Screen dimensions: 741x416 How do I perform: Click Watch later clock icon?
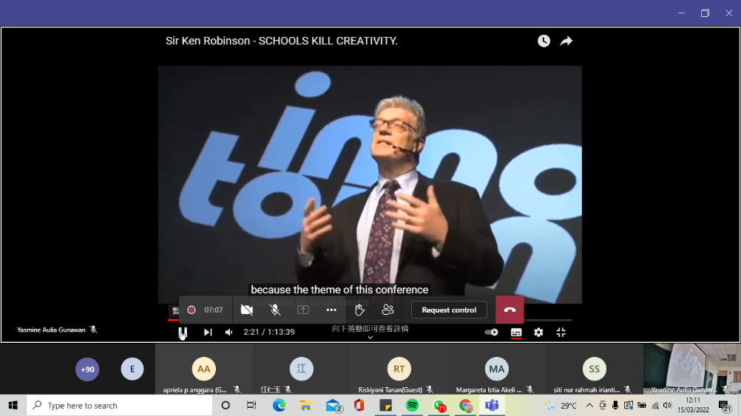544,41
